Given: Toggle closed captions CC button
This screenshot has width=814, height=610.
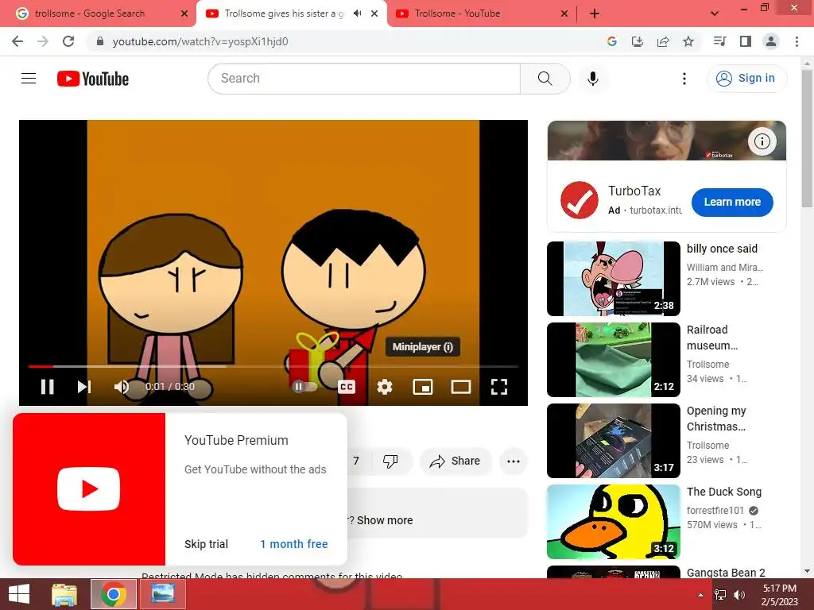Looking at the screenshot, I should click(x=347, y=387).
